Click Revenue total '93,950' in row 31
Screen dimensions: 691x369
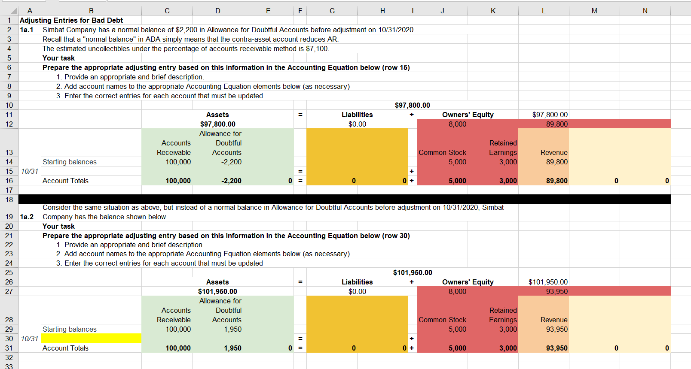click(x=556, y=348)
